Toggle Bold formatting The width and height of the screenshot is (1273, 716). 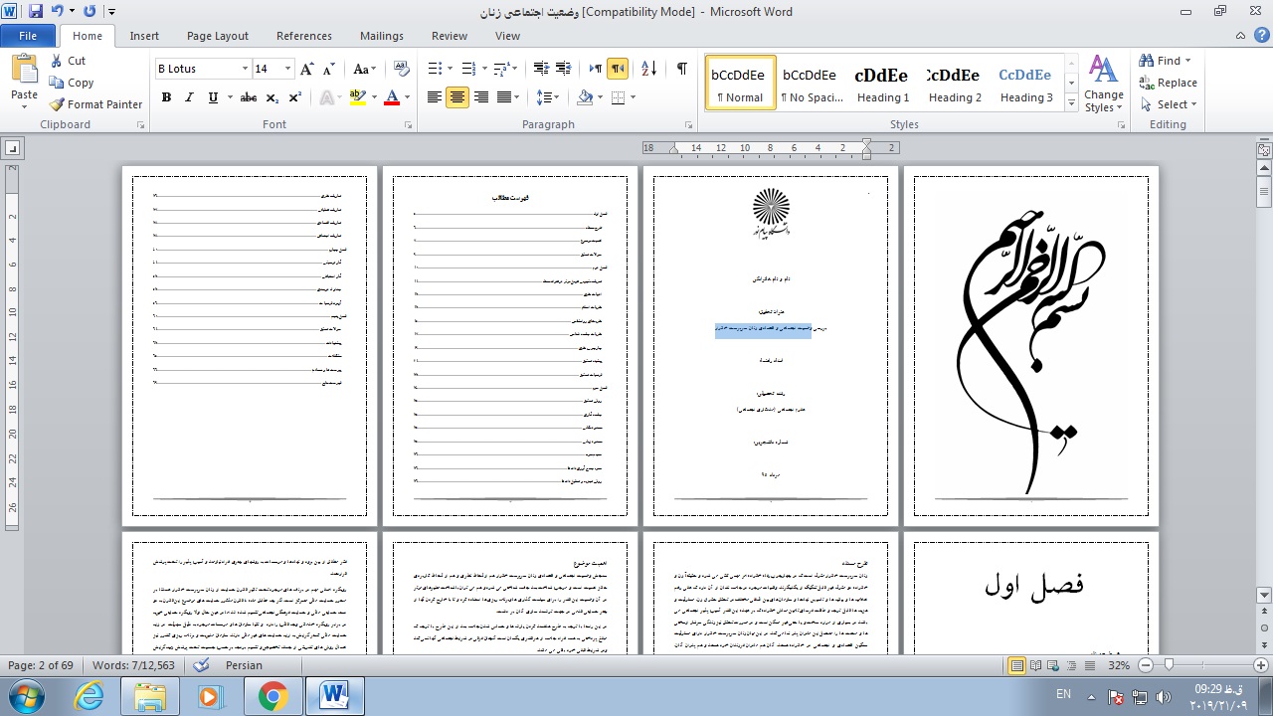tap(166, 97)
